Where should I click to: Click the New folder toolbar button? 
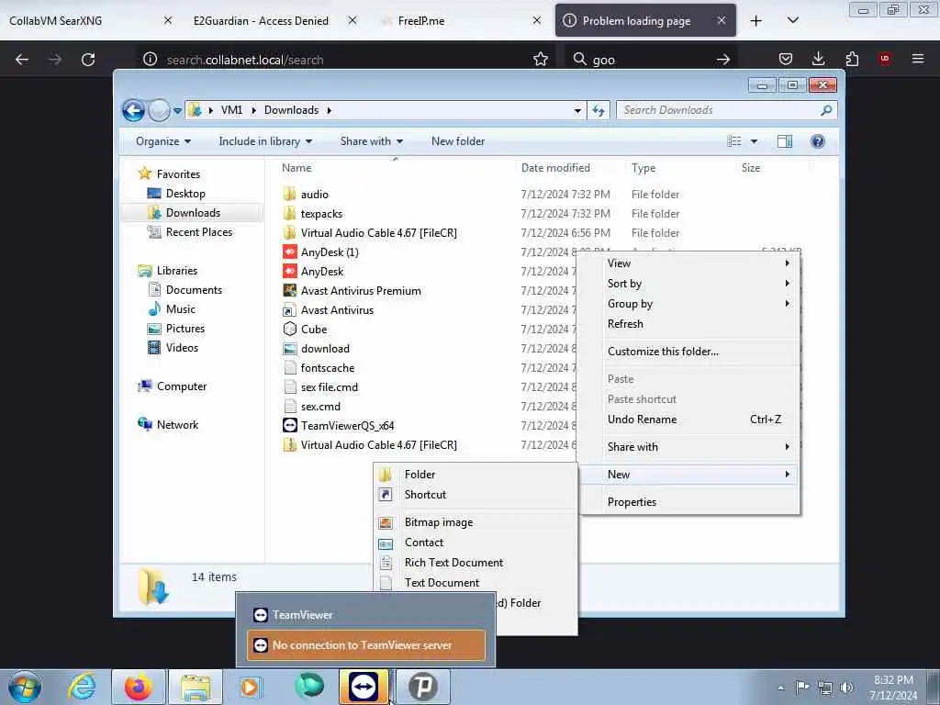458,141
